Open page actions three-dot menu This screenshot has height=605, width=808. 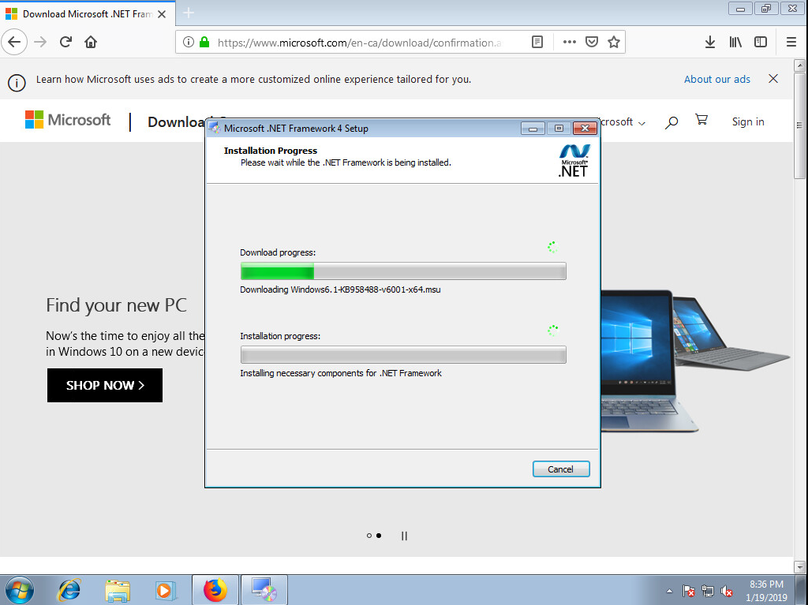[x=570, y=43]
